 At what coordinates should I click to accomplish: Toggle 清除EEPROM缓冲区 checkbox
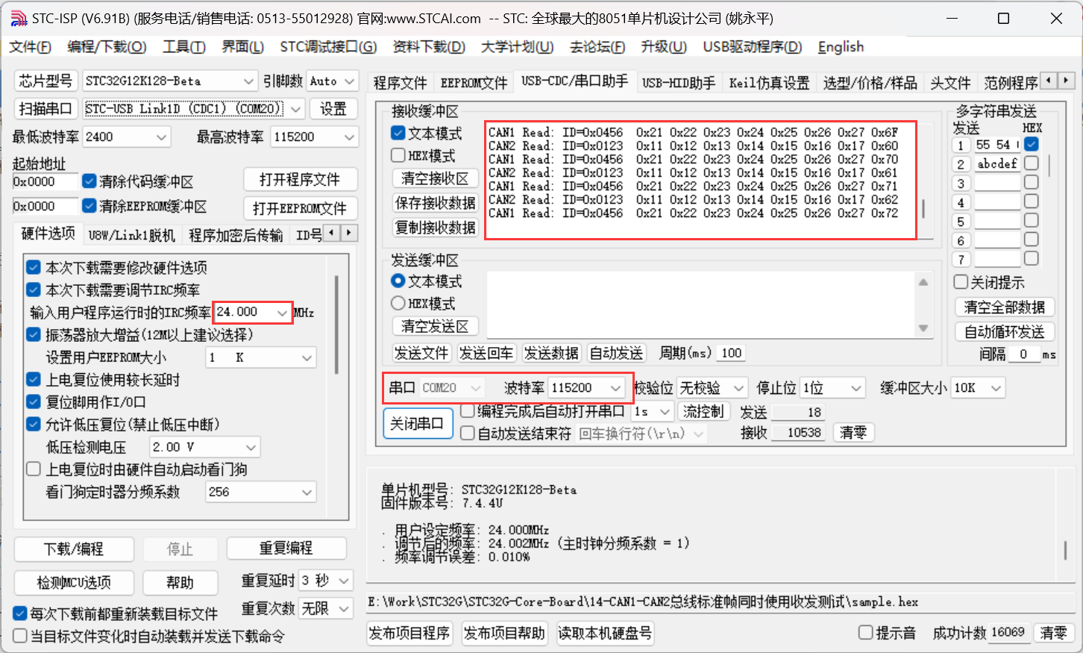[90, 206]
